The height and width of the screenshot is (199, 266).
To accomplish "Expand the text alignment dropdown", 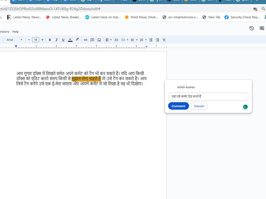I will (x=111, y=40).
